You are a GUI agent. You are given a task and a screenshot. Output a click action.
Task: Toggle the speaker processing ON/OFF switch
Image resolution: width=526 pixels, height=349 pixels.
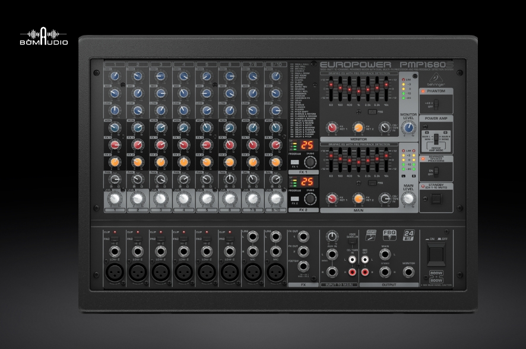(436, 172)
